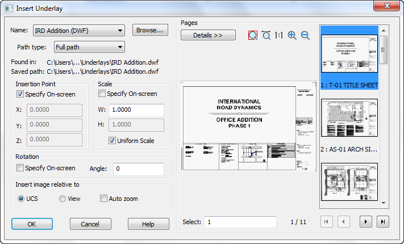Image resolution: width=404 pixels, height=244 pixels.
Task: Click the Insert Underlay title bar icon
Action: (x=9, y=9)
